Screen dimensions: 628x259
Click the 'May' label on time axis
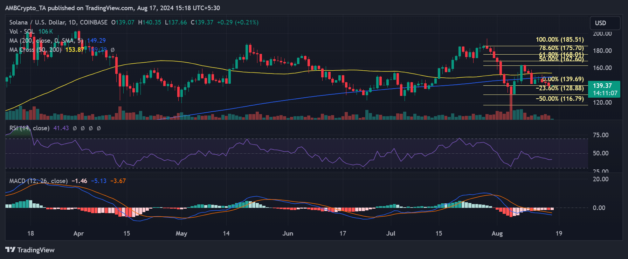pos(181,233)
